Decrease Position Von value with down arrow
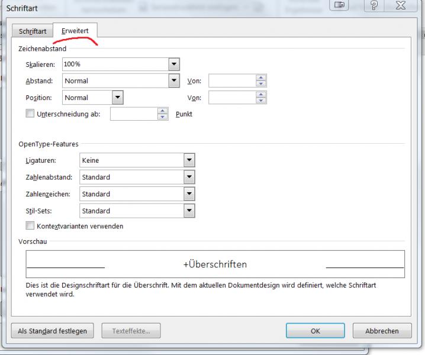The width and height of the screenshot is (425, 355). [261, 101]
